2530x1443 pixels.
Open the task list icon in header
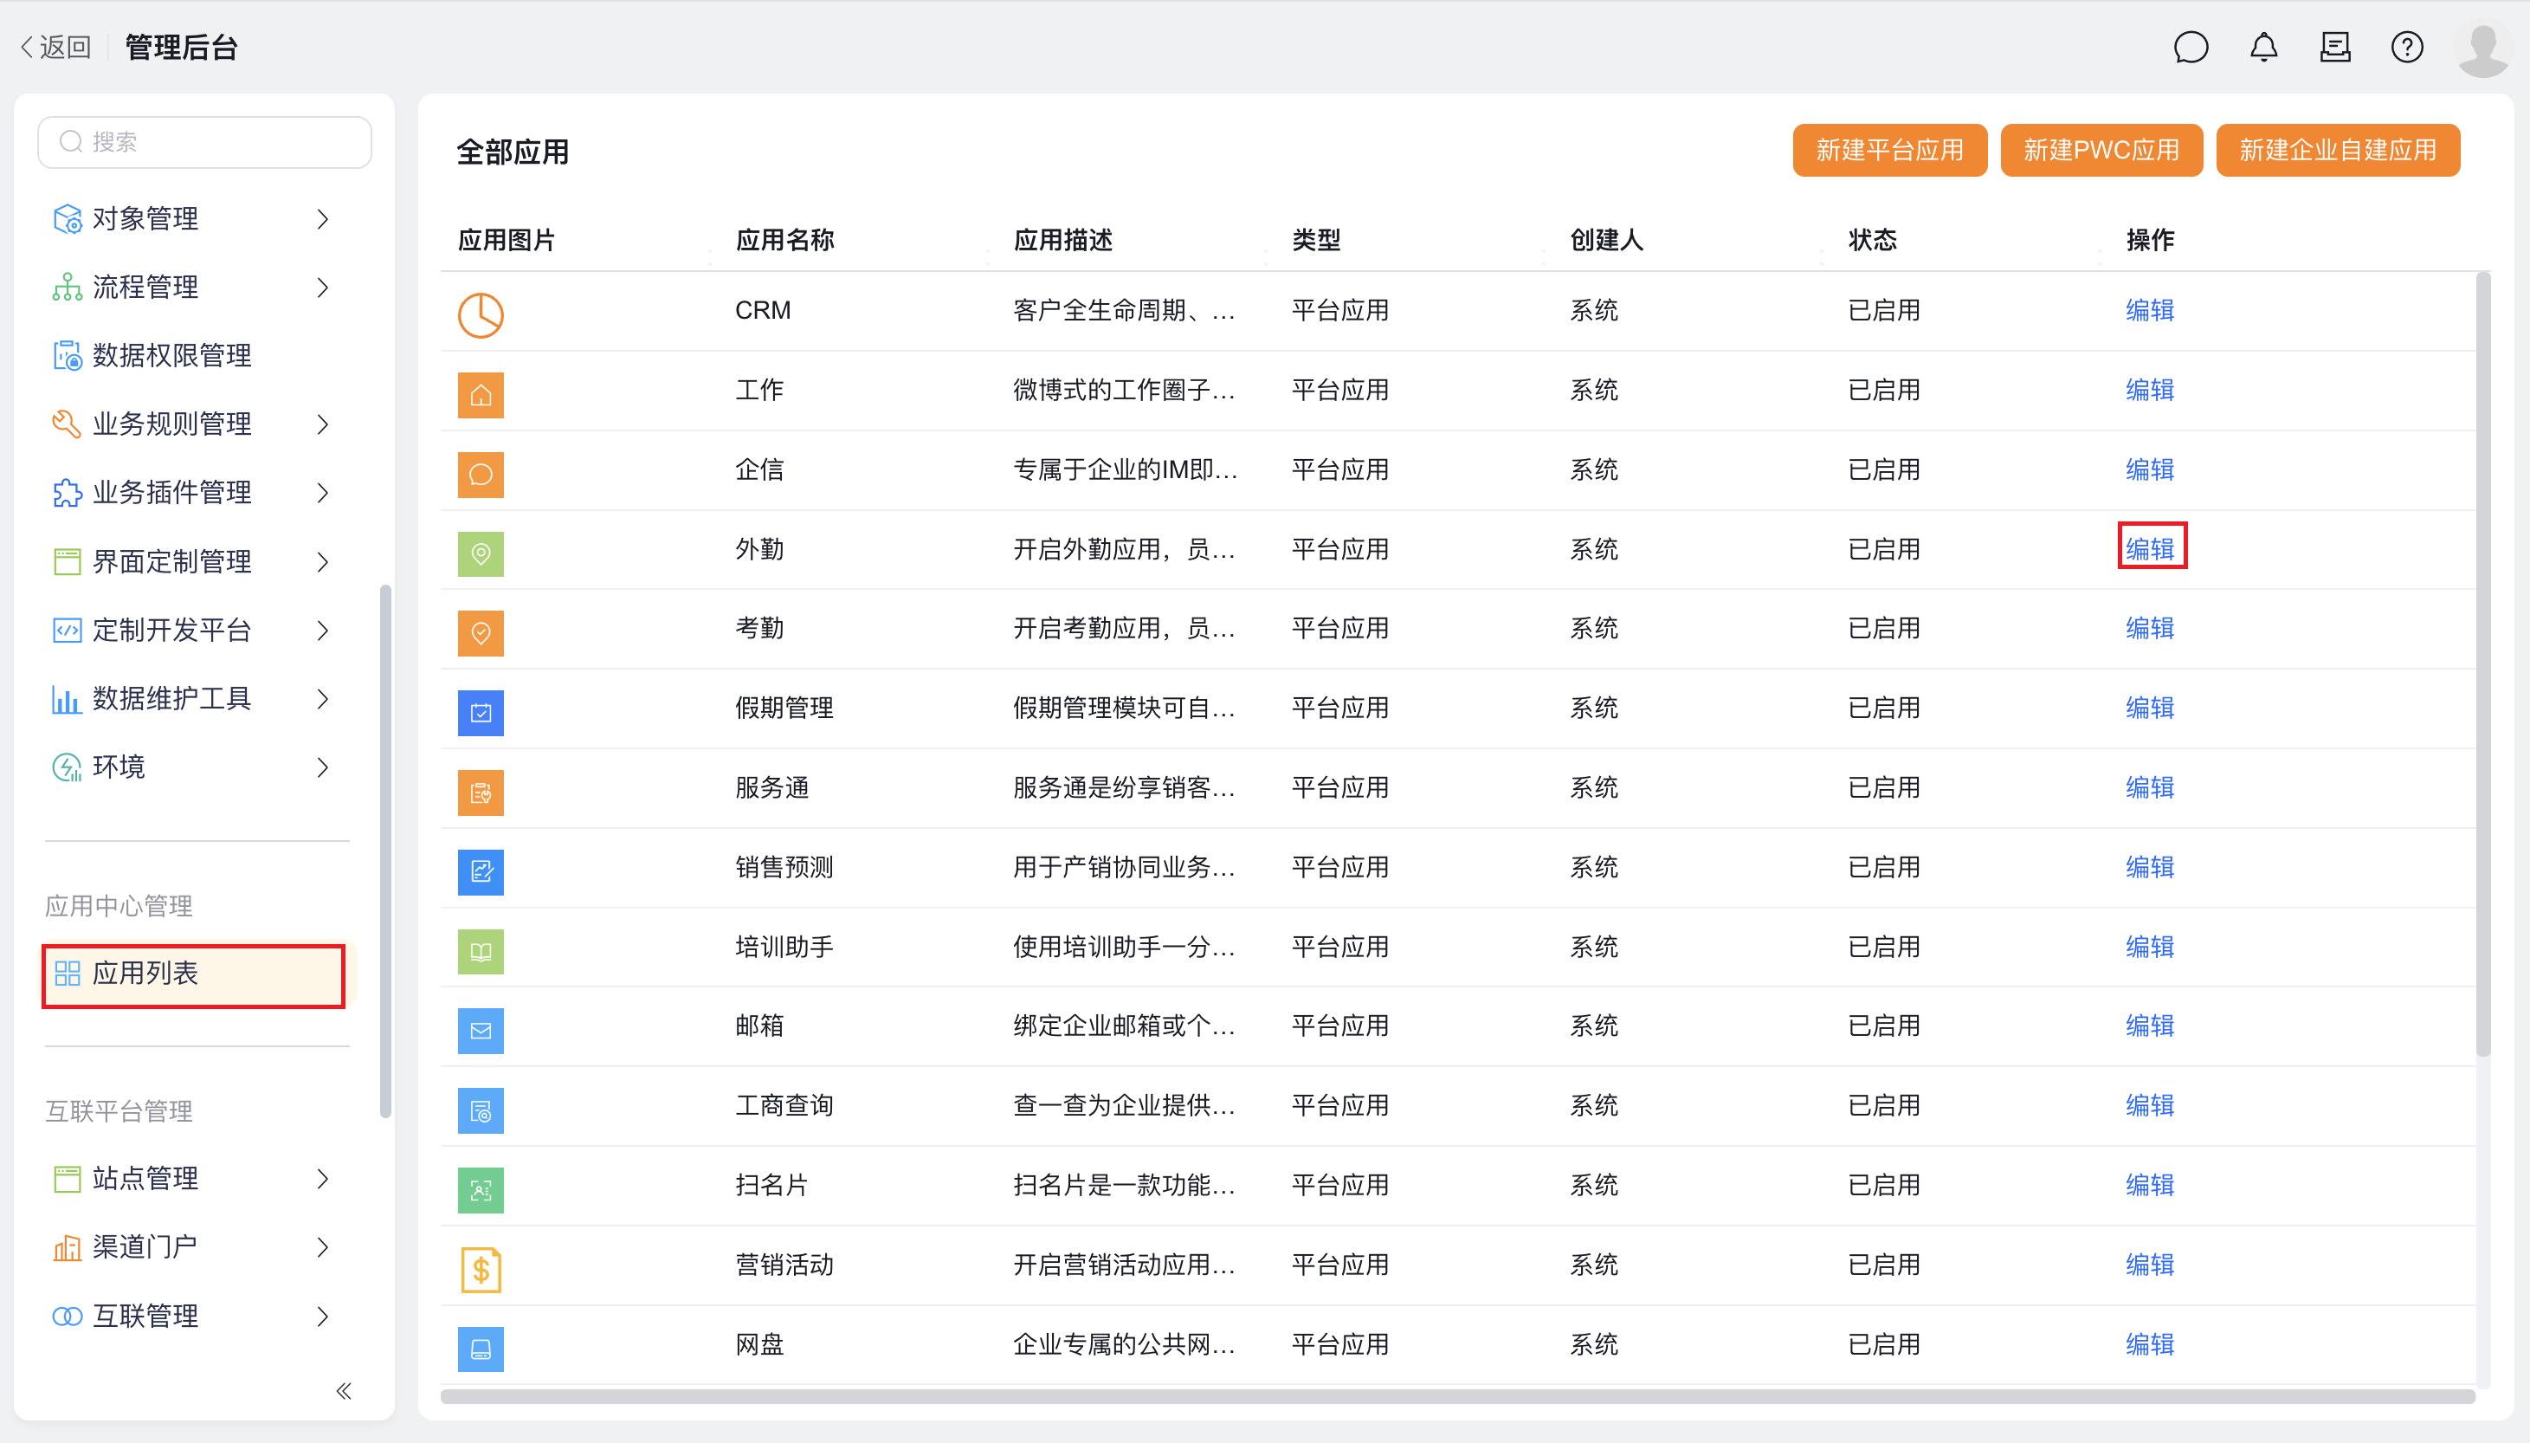click(x=2335, y=47)
